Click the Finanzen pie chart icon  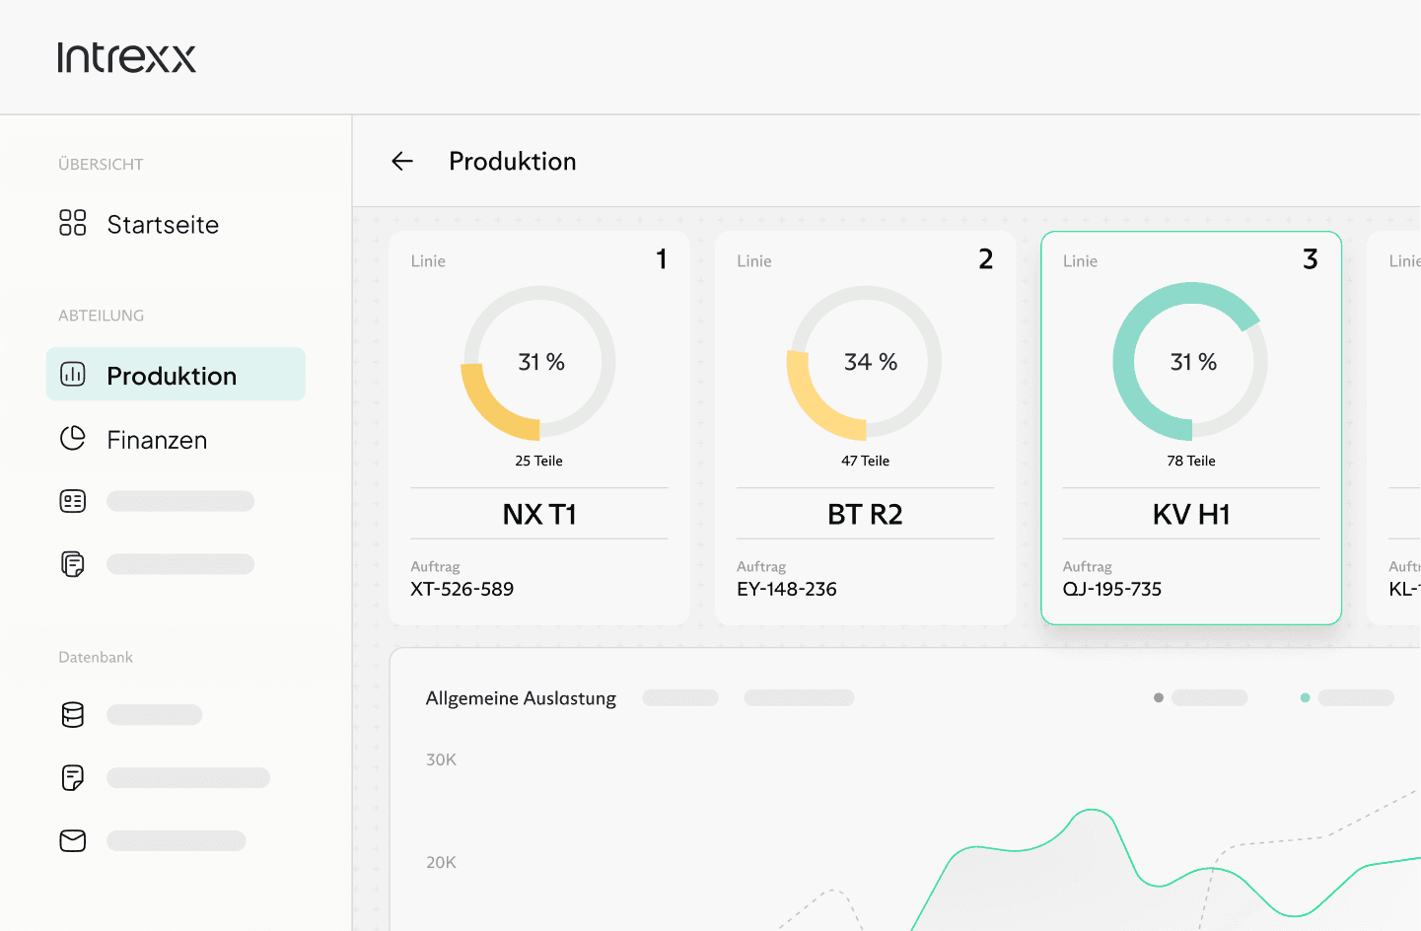point(73,439)
